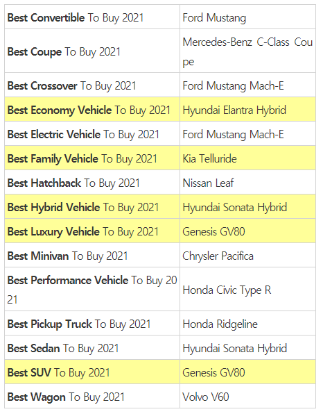Select the Honda Civic Type R cell

click(x=247, y=289)
